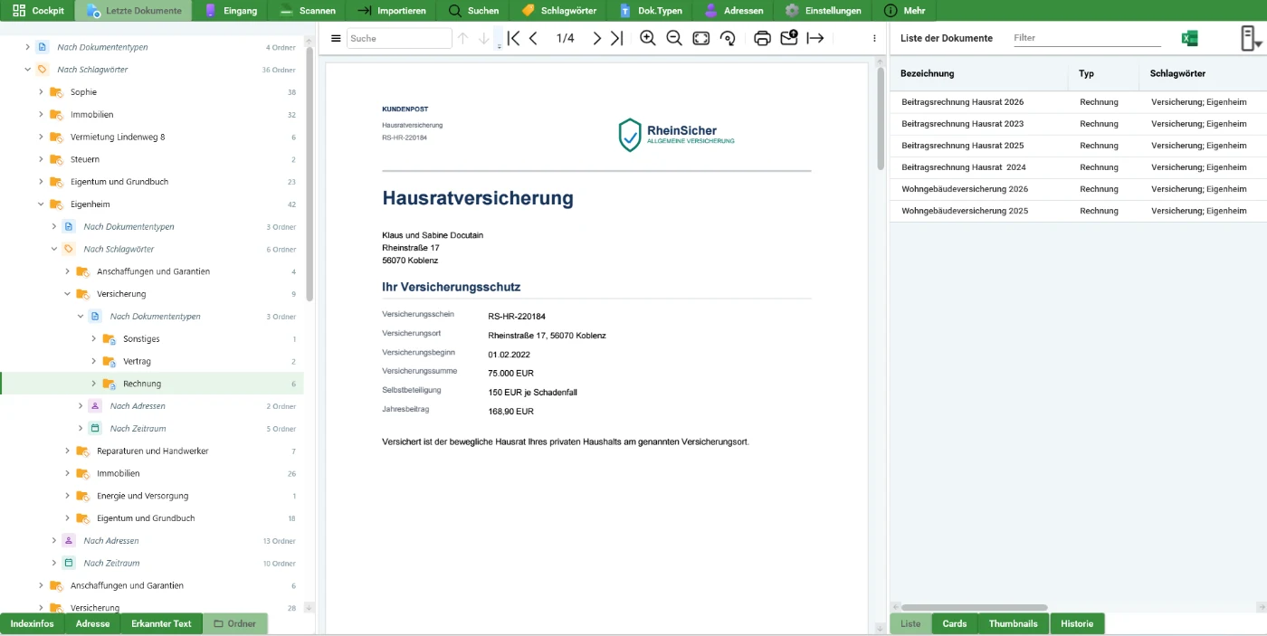Open the viewer hamburger menu
1267x636 pixels.
pyautogui.click(x=336, y=38)
